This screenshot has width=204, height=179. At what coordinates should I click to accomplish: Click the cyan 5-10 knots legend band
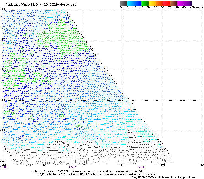click(x=131, y=3)
